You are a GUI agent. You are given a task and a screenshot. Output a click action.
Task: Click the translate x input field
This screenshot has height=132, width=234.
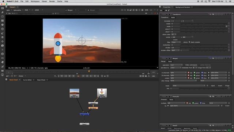(176, 21)
